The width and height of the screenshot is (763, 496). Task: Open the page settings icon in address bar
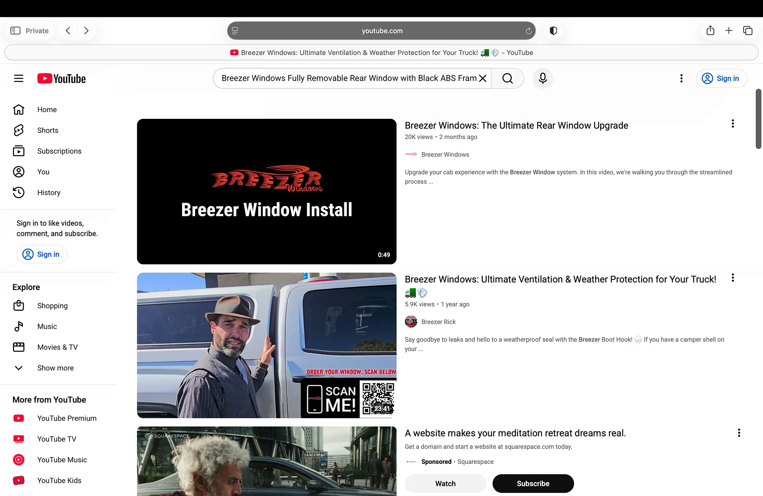tap(235, 31)
